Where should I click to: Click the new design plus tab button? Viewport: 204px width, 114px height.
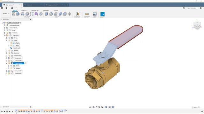[x=68, y=5]
